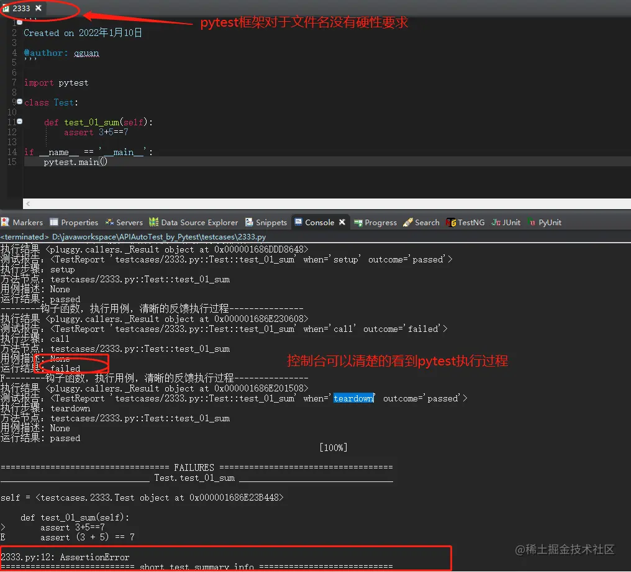The image size is (631, 572).
Task: Click the Snippets tab icon
Action: (249, 222)
